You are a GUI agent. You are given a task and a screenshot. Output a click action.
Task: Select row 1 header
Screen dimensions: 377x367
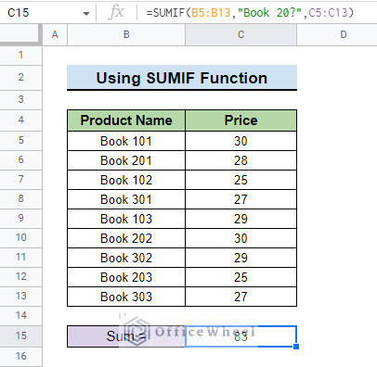(20, 56)
